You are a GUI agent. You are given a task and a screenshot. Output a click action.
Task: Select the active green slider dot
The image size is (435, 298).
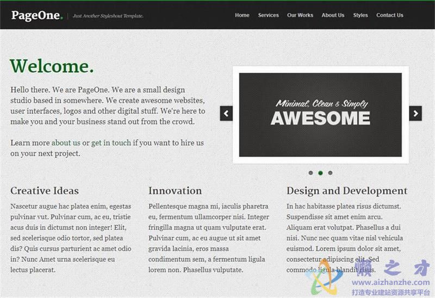pos(320,173)
